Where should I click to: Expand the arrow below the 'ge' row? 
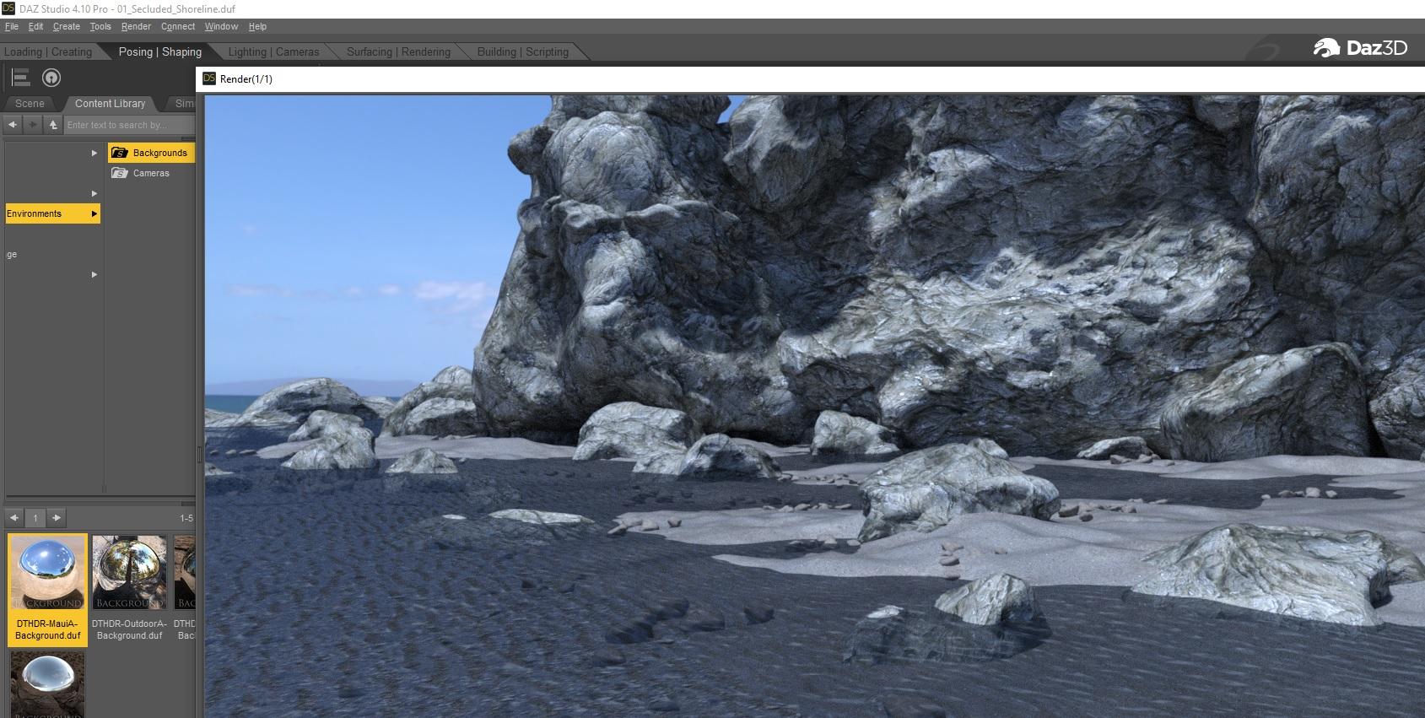pyautogui.click(x=94, y=275)
